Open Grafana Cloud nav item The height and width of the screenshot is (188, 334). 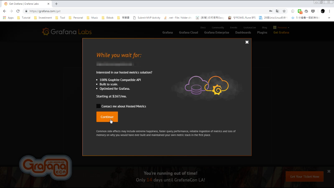(x=188, y=33)
